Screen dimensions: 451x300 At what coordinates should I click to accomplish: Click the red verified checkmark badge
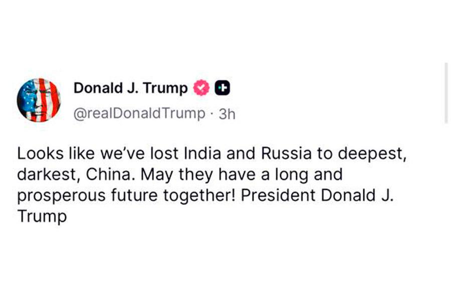201,88
